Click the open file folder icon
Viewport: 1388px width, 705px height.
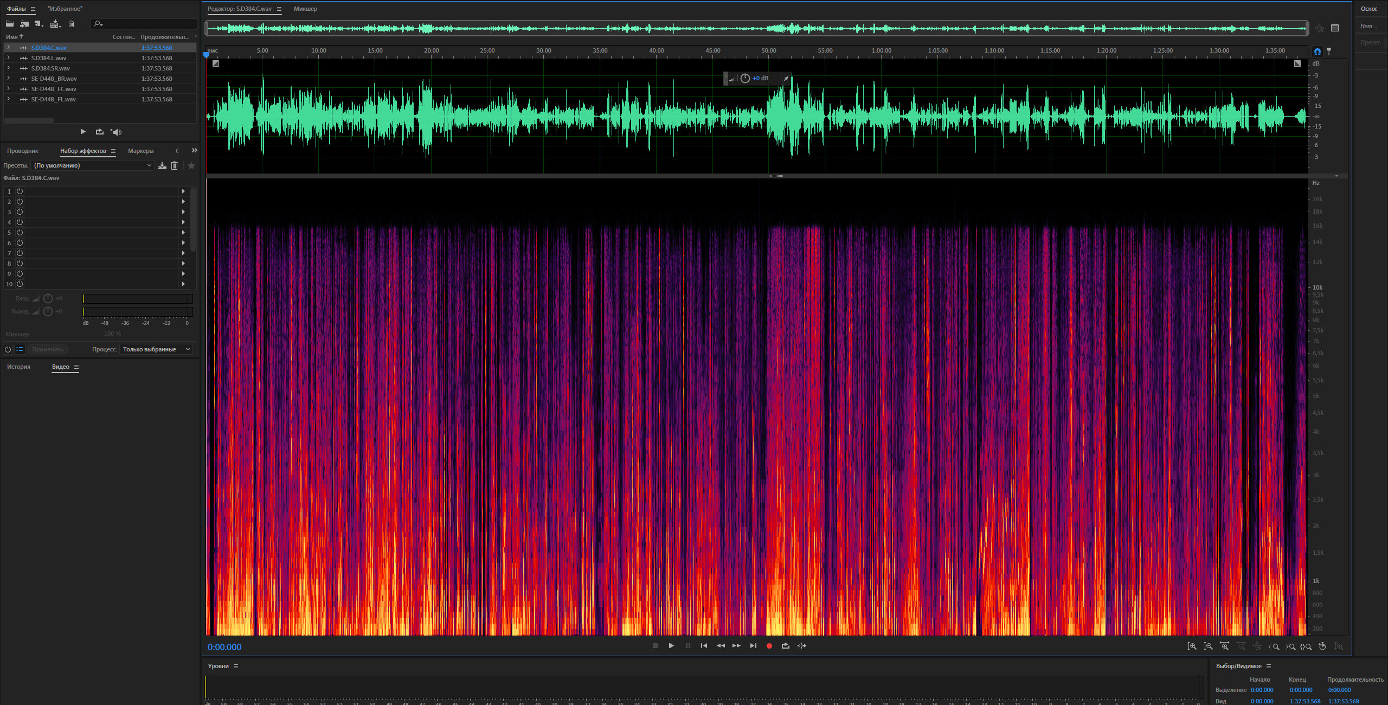10,24
